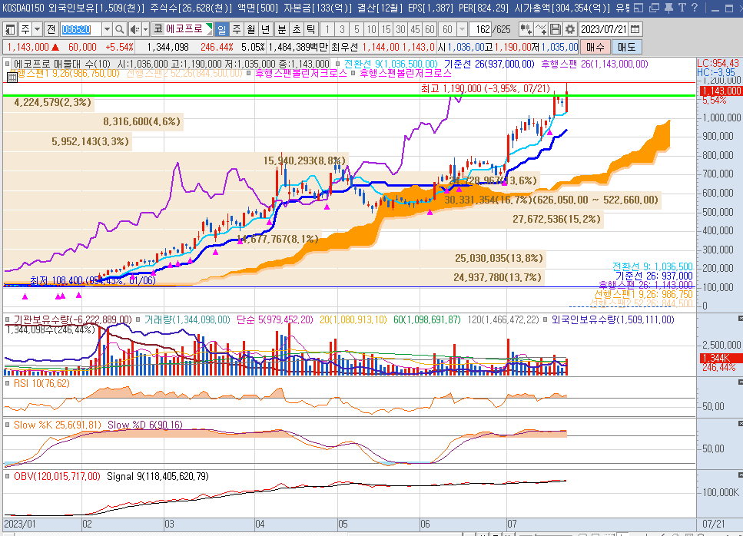Toggle the 전환선 indicator checkbox
Screen dimensions: 743x536
pyautogui.click(x=337, y=64)
